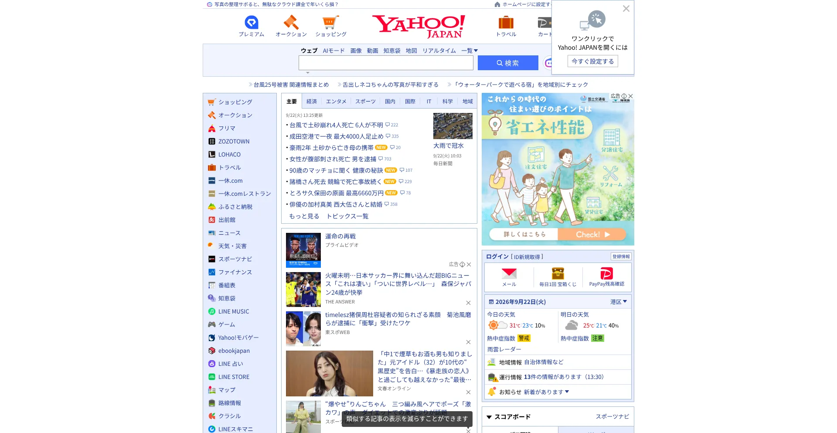Click the blue 検索 search button

[x=508, y=63]
